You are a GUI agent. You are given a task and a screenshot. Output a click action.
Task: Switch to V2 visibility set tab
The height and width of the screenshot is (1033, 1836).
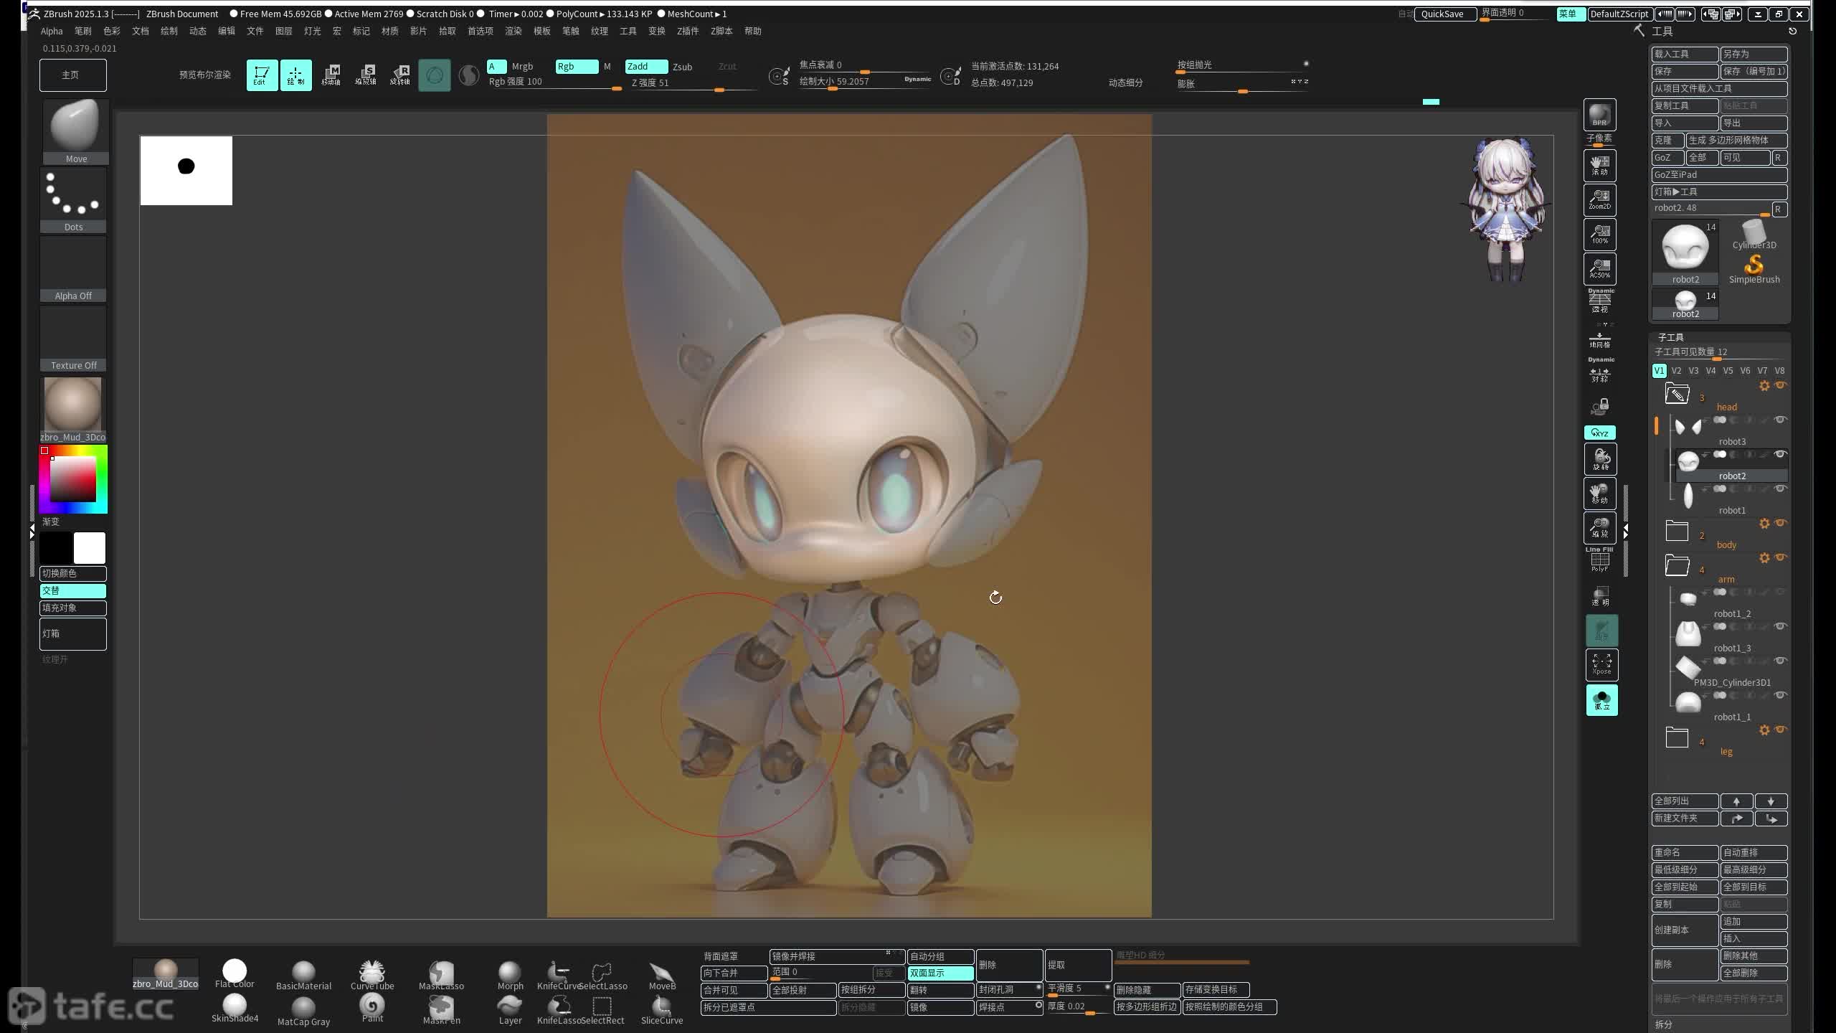[x=1676, y=371]
